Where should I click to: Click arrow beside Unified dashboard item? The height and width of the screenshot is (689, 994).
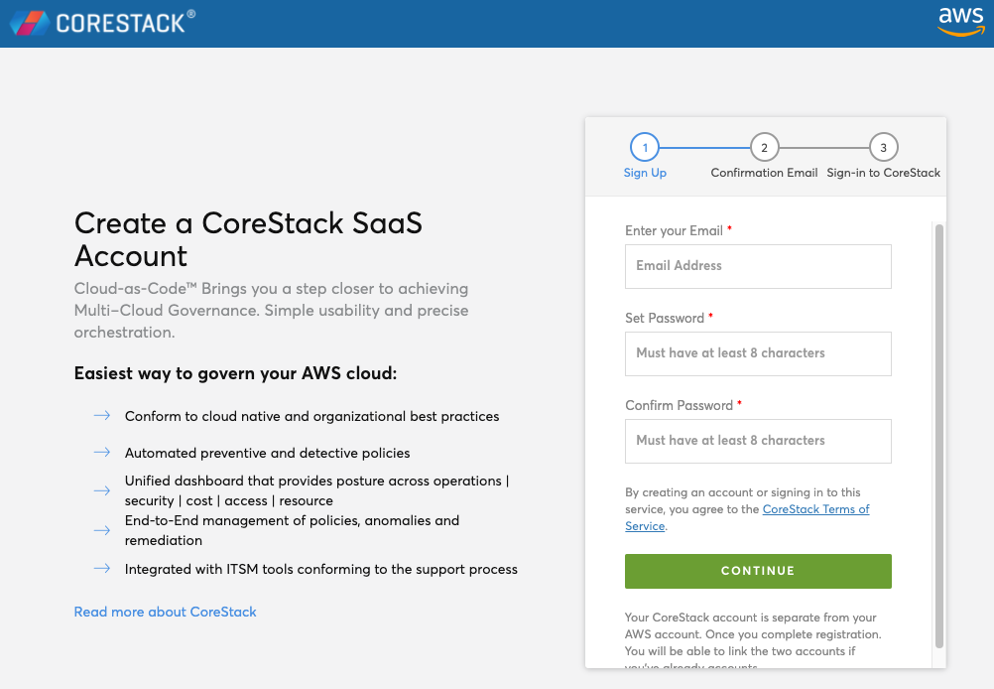pos(102,490)
